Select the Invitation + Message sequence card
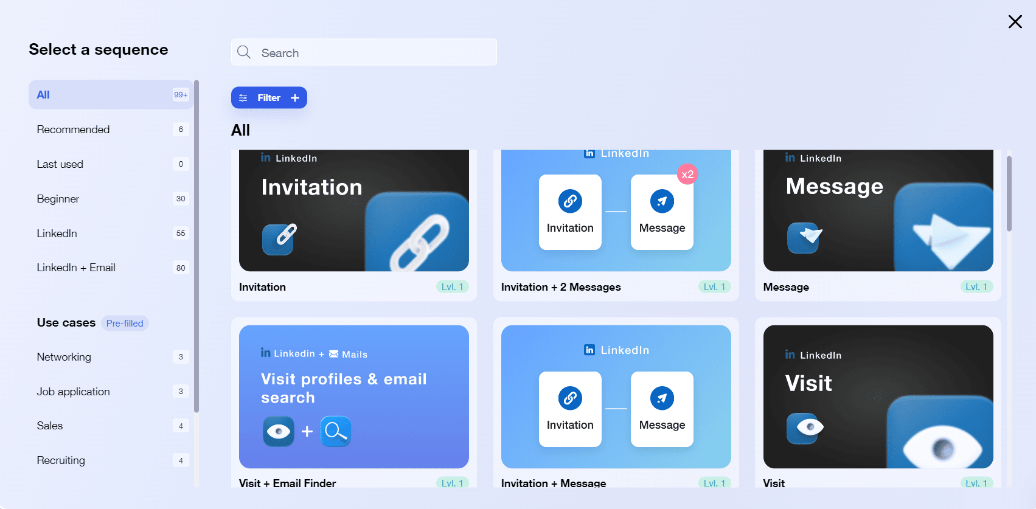 click(x=616, y=401)
